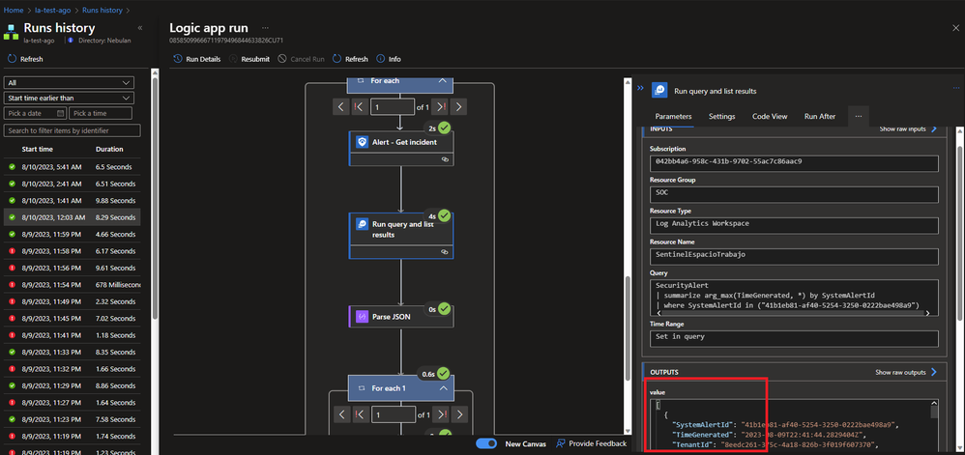Jump to first failed iteration in For each
Screen dimensions: 965x455
click(359, 106)
